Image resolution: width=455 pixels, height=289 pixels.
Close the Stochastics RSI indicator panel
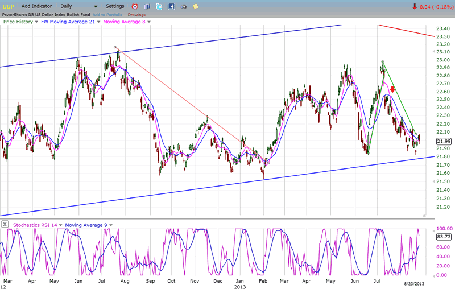5,224
